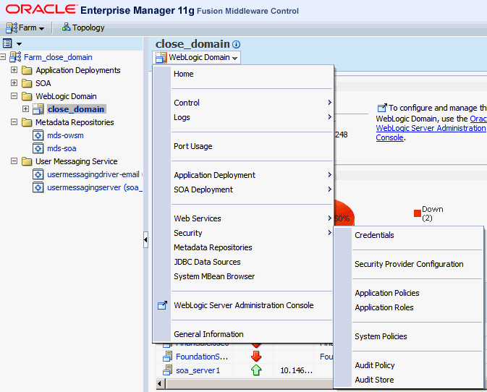Click the Application Deployments folder icon
Viewport: 487px width, 392px height.
pyautogui.click(x=27, y=70)
